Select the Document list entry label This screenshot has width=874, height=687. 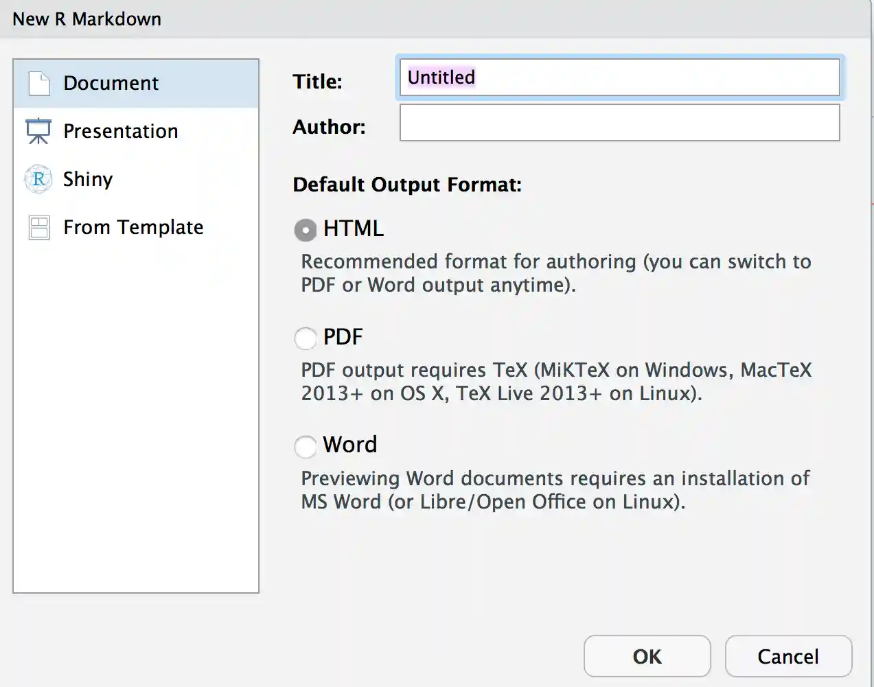pyautogui.click(x=111, y=84)
